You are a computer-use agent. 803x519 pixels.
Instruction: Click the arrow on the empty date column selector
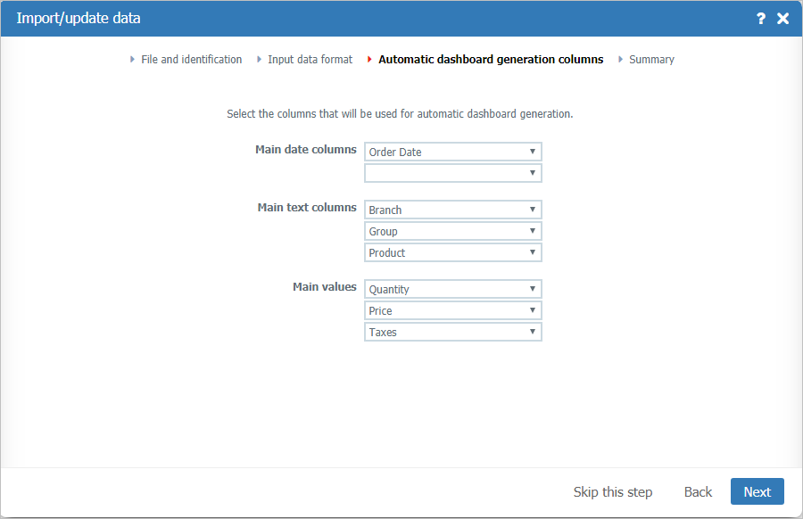coord(533,173)
